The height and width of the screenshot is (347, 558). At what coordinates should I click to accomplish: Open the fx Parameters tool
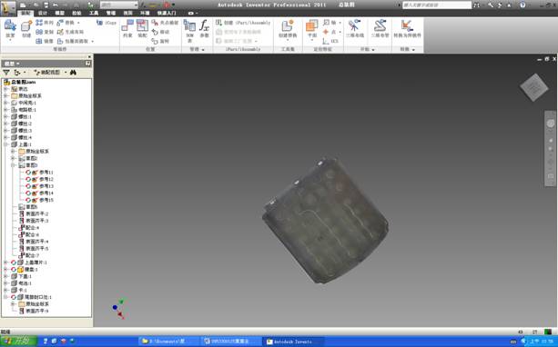[x=204, y=29]
